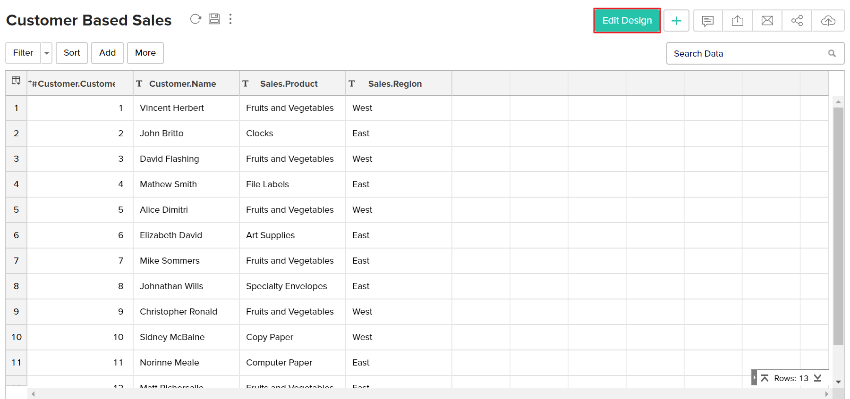
Task: Click the save disk icon
Action: tap(214, 19)
